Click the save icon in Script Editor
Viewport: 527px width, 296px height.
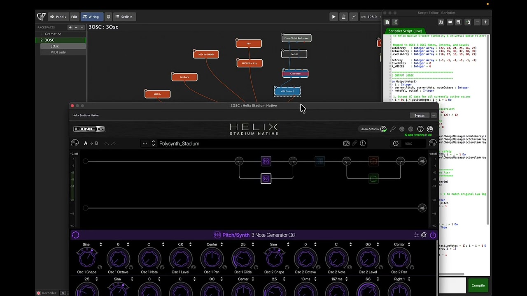(458, 22)
